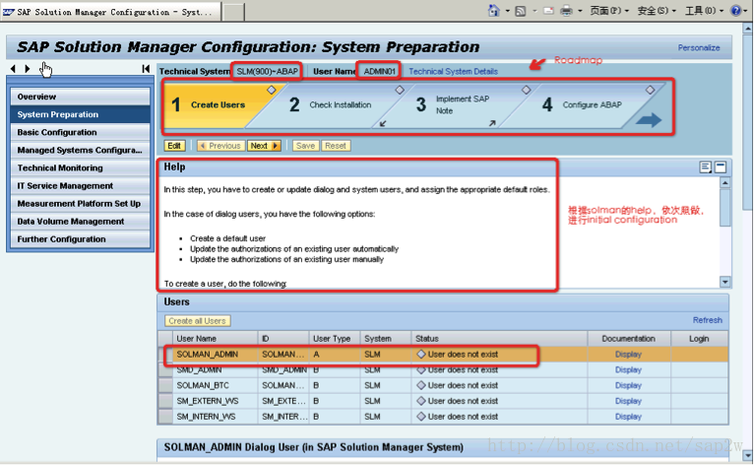Select the SMD_ADMIN row selector
This screenshot has width=754, height=465.
click(165, 369)
